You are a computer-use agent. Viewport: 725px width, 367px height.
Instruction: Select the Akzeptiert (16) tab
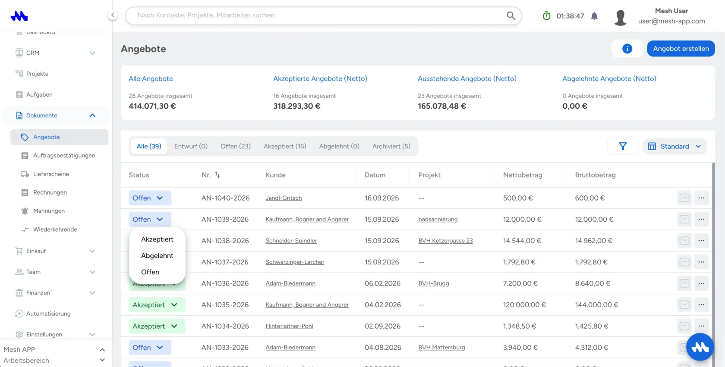coord(285,146)
